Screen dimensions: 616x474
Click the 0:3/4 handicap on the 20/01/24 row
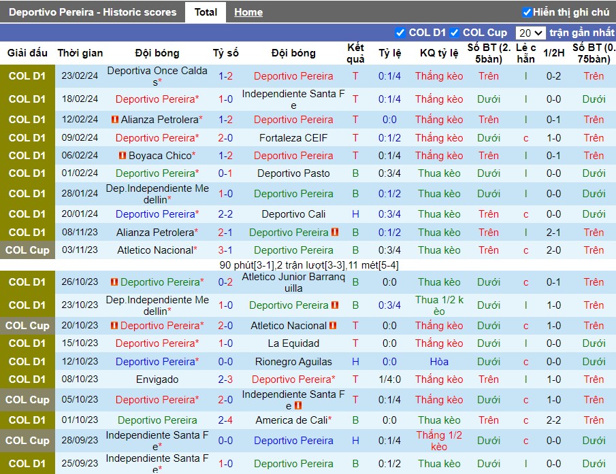(x=390, y=214)
